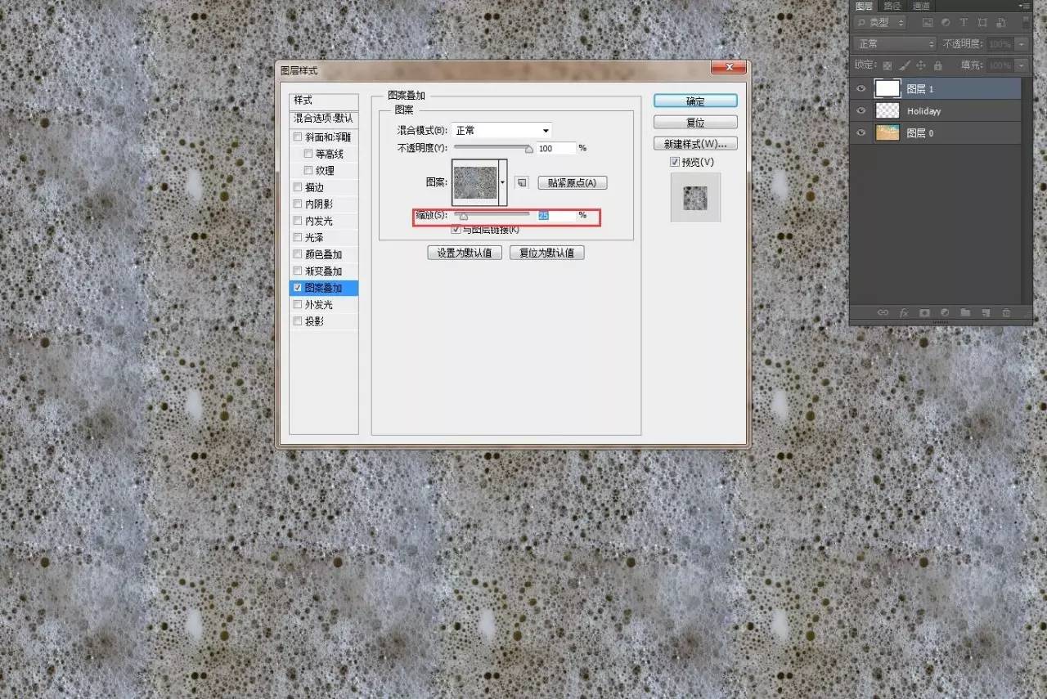Viewport: 1047px width, 699px height.
Task: Switch to the 通道 (Channels) tab
Action: coord(921,6)
